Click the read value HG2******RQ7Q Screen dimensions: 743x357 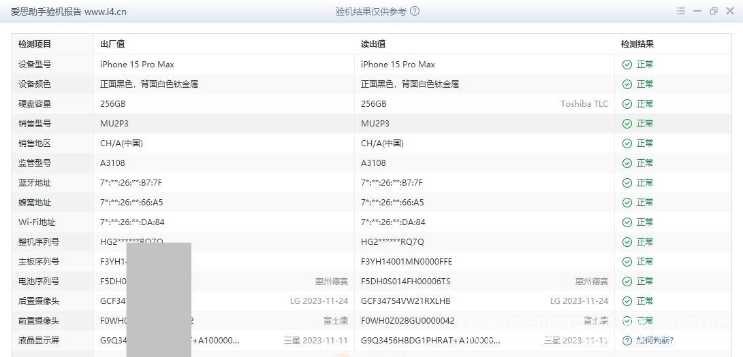(392, 242)
